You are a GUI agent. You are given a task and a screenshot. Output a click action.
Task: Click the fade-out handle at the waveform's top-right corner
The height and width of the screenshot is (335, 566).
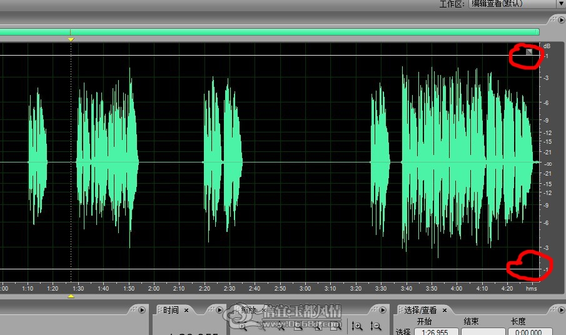529,52
